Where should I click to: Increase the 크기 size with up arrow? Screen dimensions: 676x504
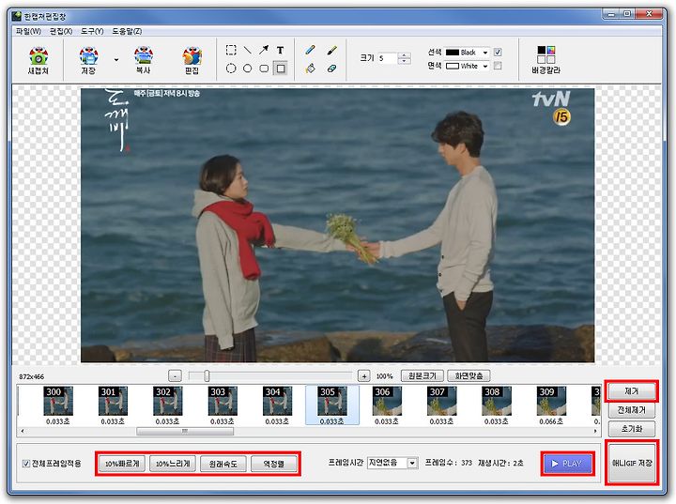(x=404, y=55)
